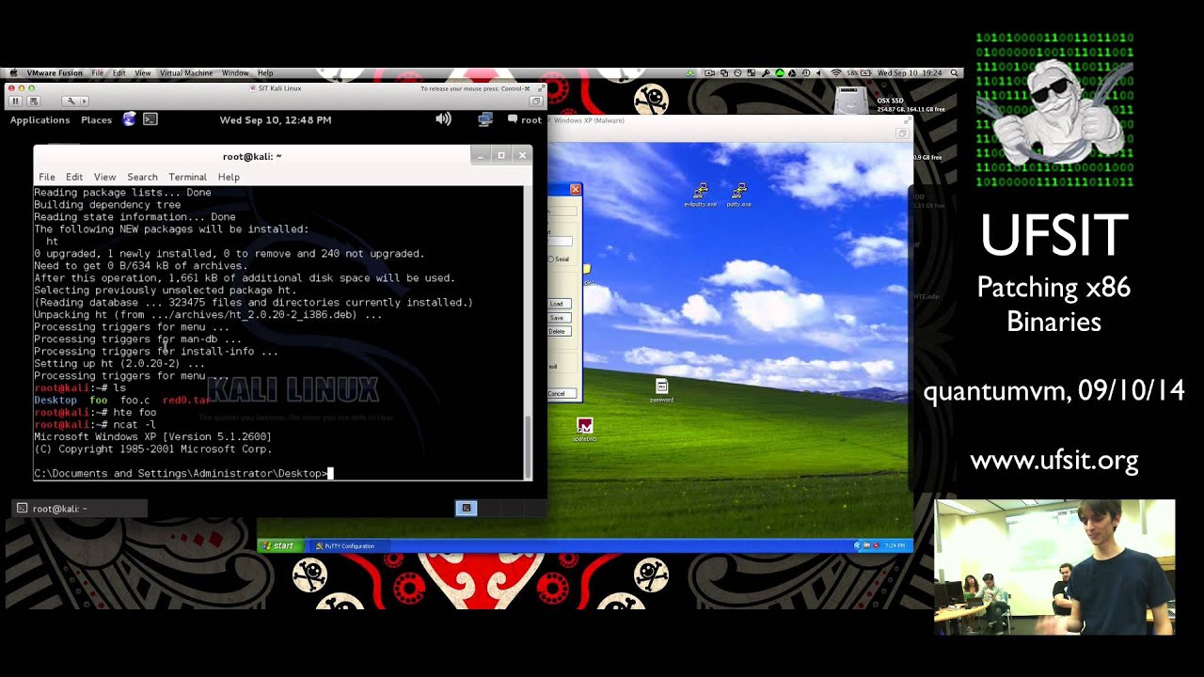
Task: Click the Unity view button of the Windows XP VM window
Action: pyautogui.click(x=902, y=134)
